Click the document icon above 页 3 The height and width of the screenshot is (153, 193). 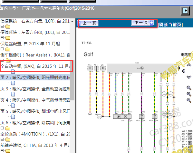point(13,83)
